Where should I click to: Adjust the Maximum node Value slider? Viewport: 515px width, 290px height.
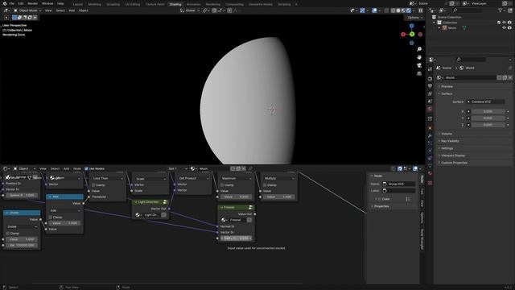(236, 197)
